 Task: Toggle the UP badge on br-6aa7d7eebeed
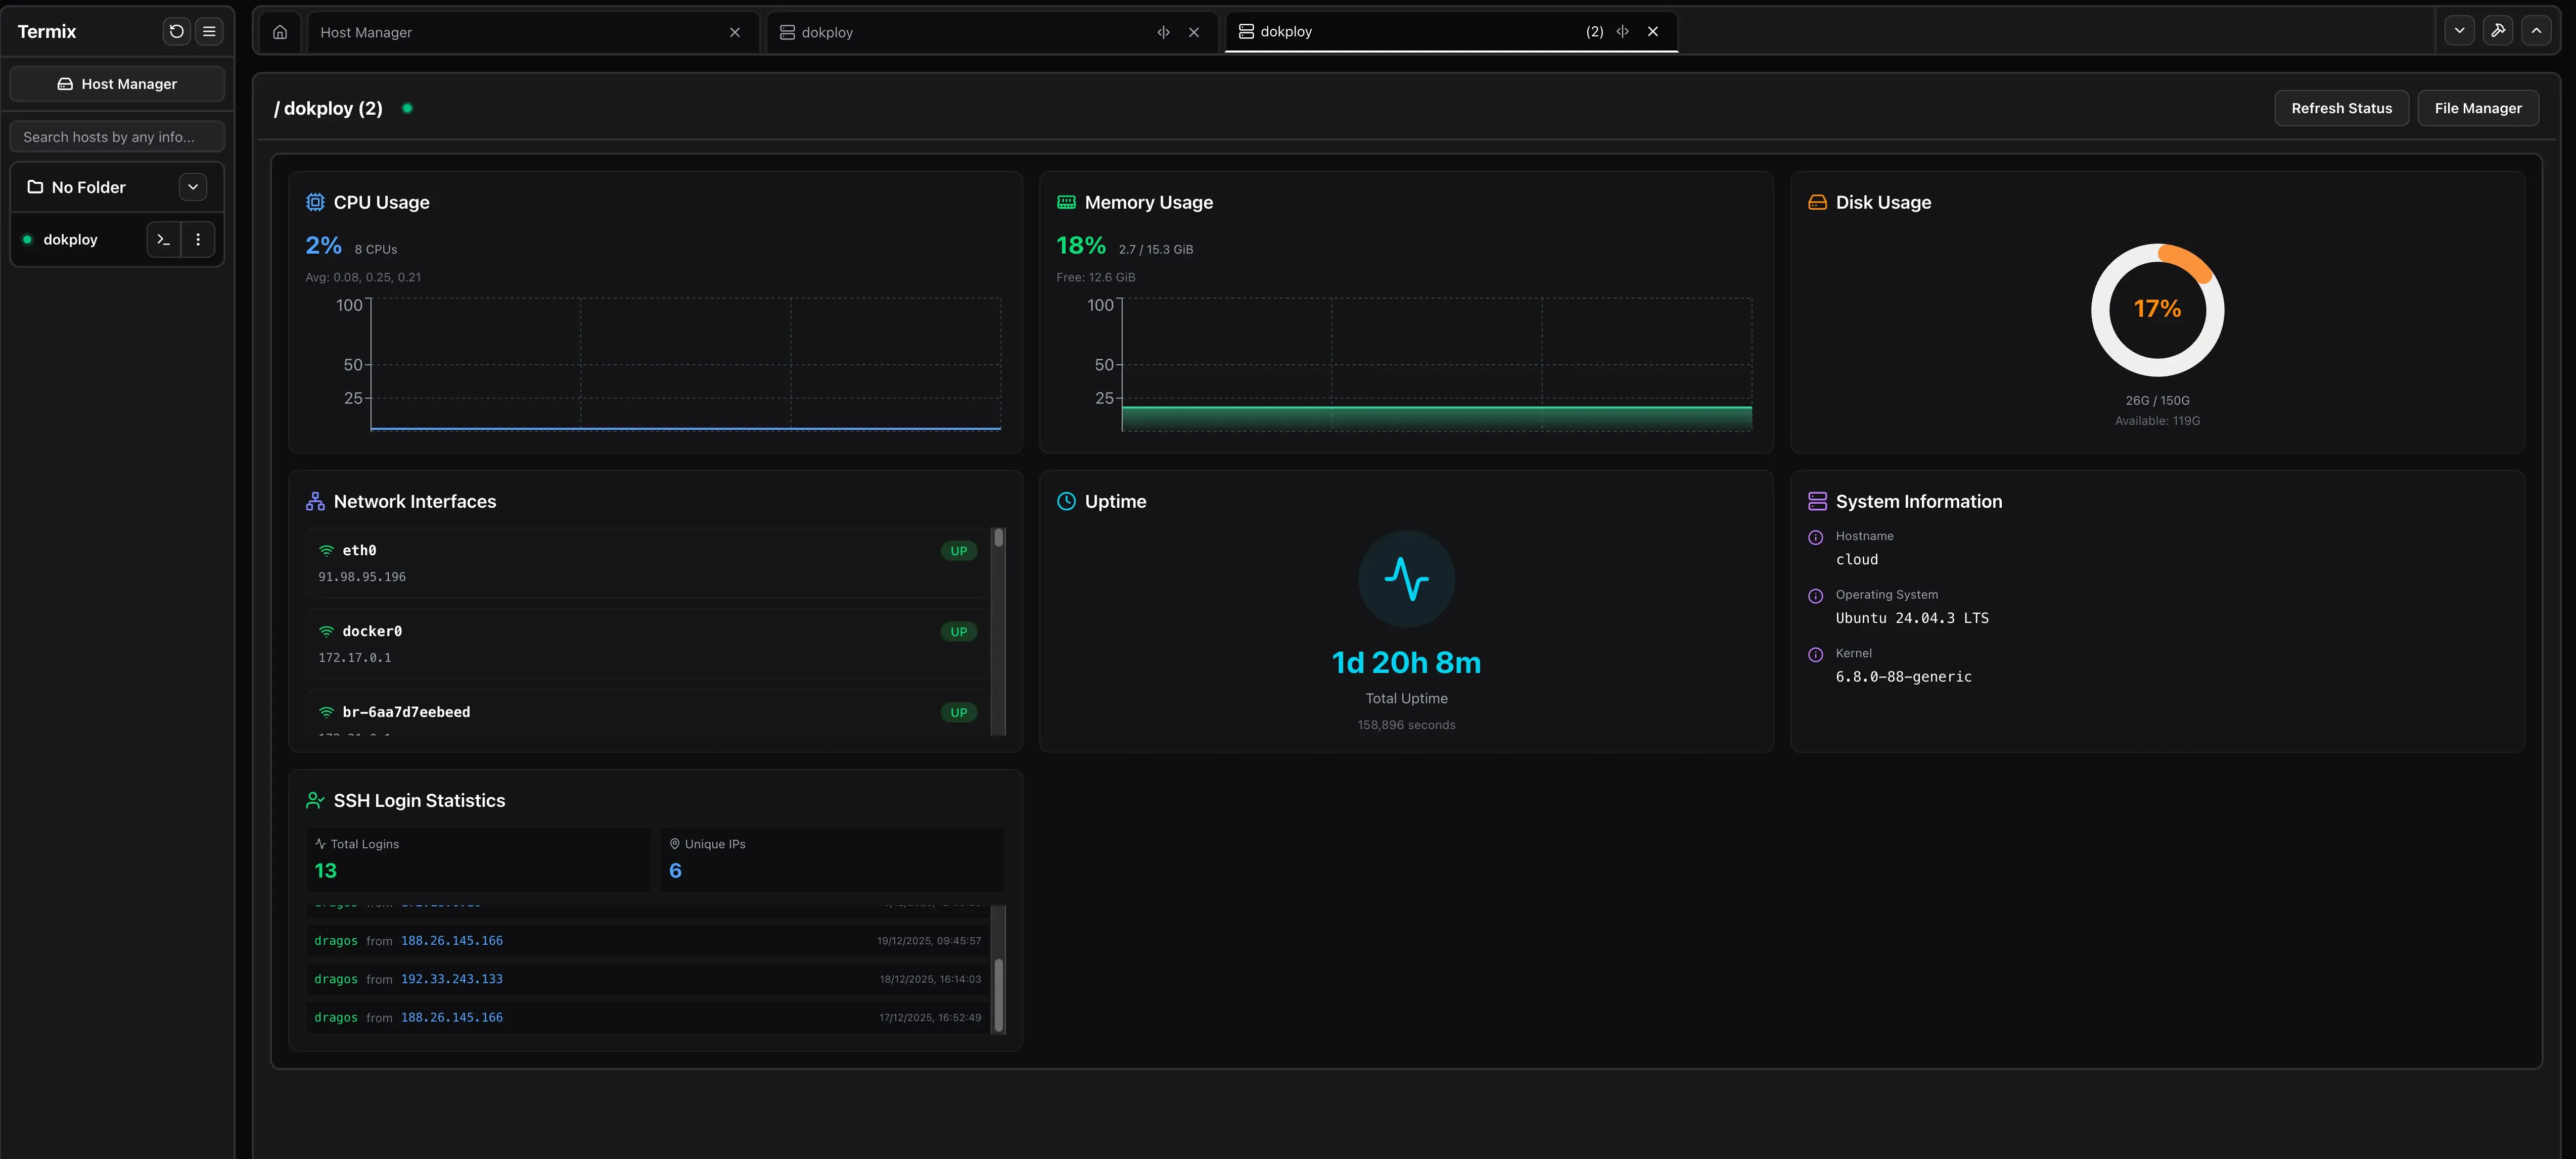(957, 712)
